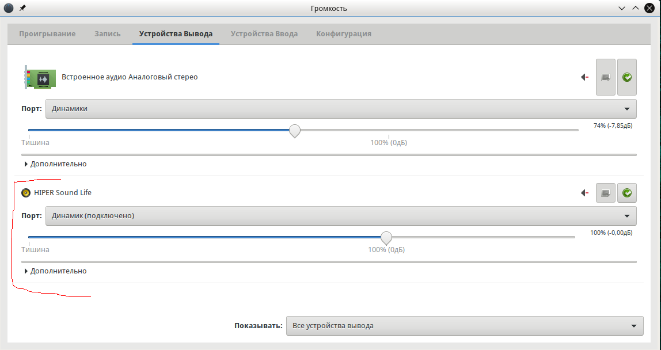Open the port dropdown showing Динамик (подключено)
661x350 pixels.
[341, 216]
